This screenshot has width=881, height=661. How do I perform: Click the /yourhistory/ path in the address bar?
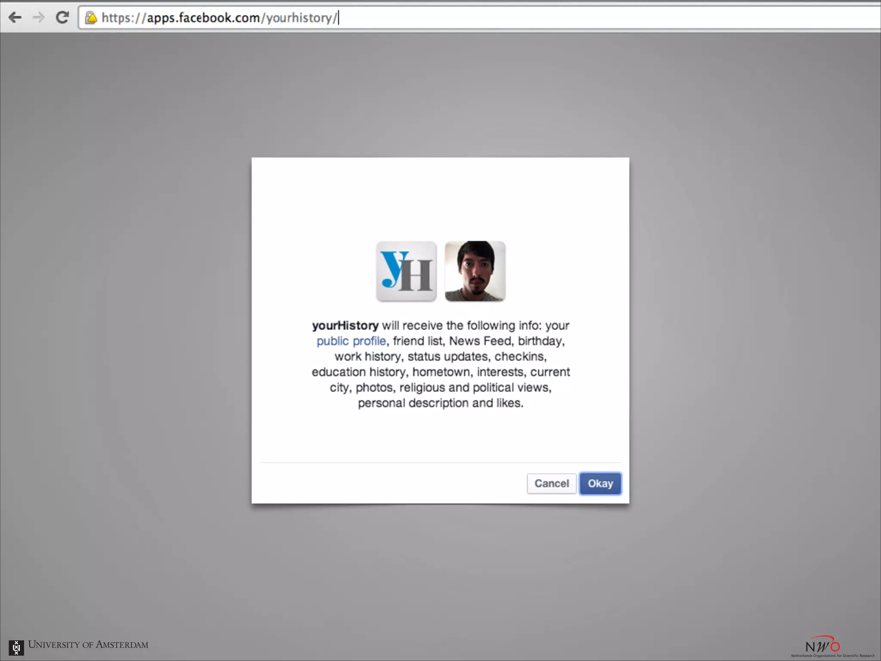point(299,18)
